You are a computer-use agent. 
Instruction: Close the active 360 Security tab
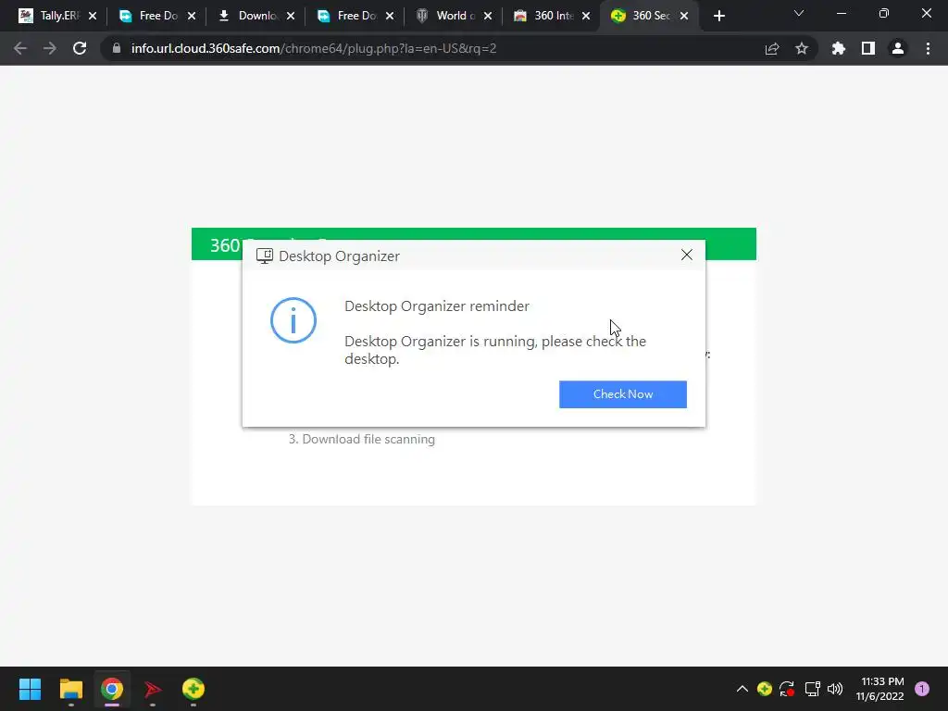click(684, 17)
